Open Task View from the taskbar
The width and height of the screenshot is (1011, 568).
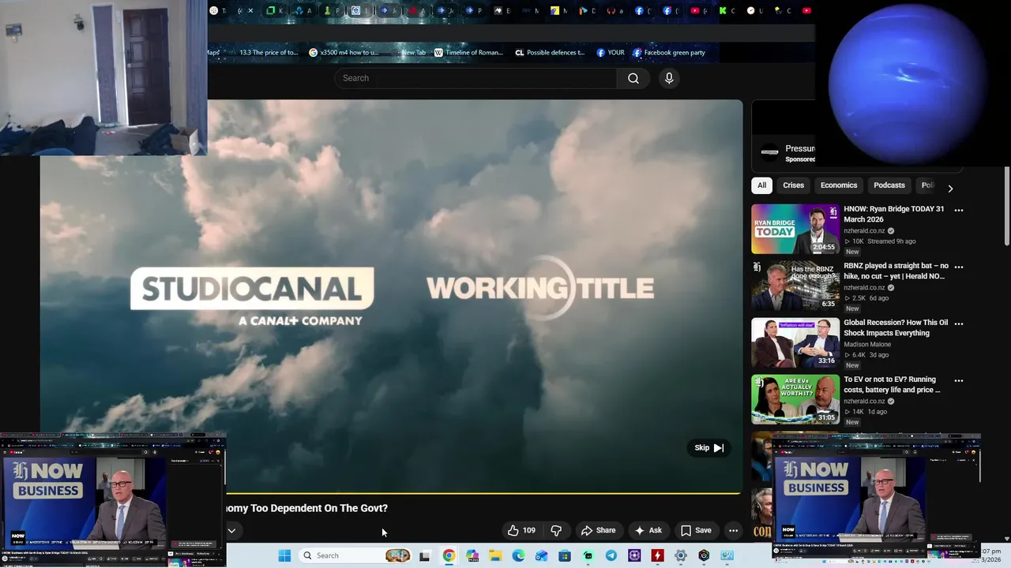[424, 555]
